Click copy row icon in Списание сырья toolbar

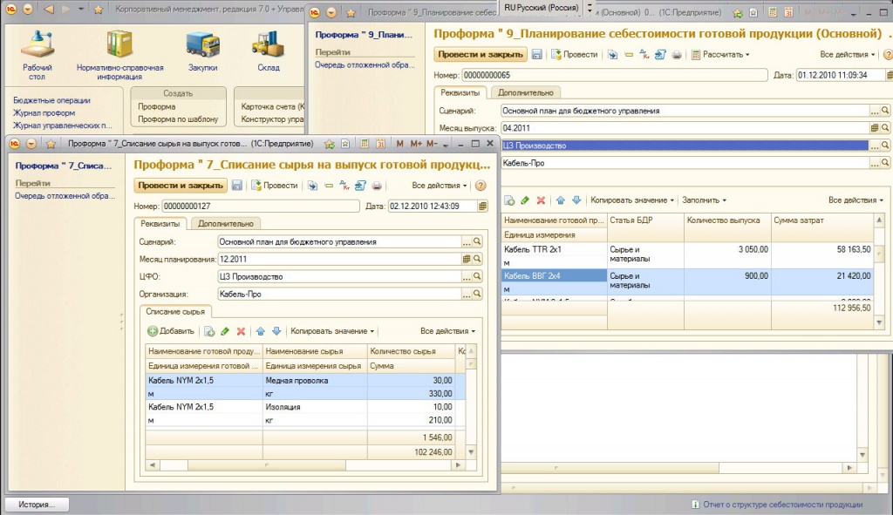[x=209, y=331]
